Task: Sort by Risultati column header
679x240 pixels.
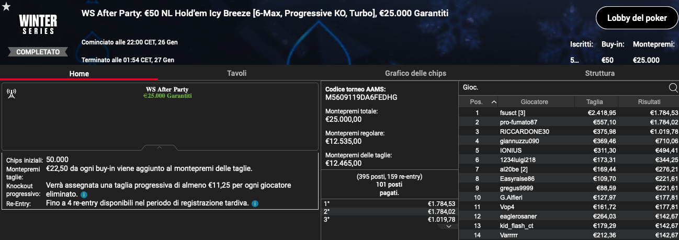Action: tap(649, 102)
